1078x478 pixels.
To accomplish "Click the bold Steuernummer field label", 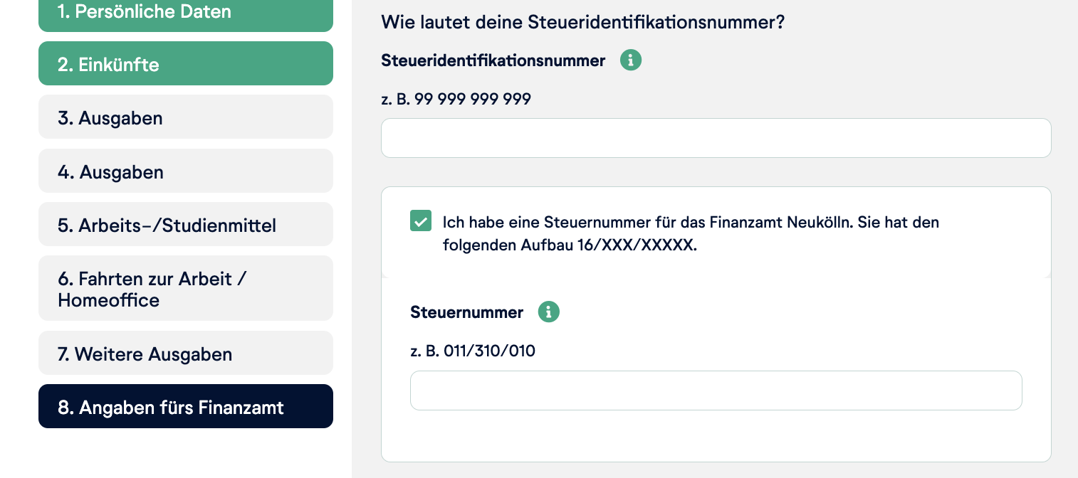I will [466, 312].
